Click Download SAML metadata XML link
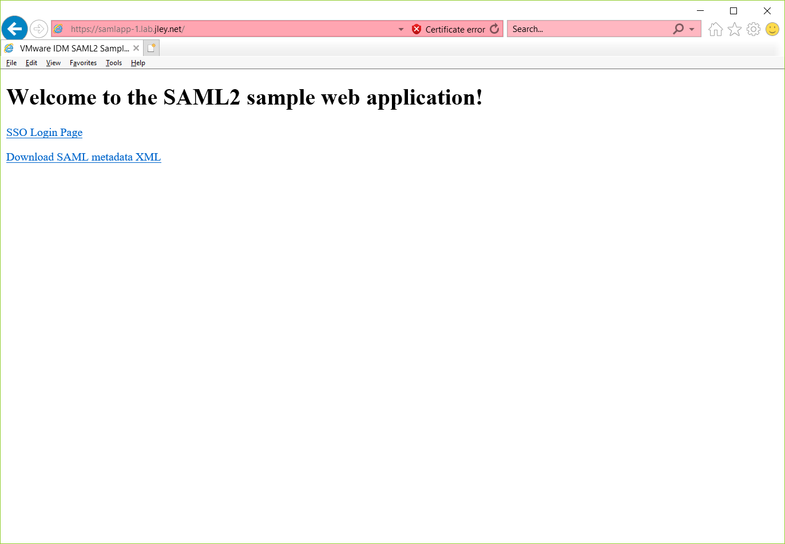Image resolution: width=785 pixels, height=544 pixels. click(x=84, y=157)
